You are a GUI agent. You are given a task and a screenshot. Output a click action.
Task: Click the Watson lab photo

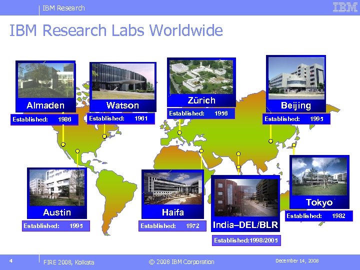click(x=123, y=81)
